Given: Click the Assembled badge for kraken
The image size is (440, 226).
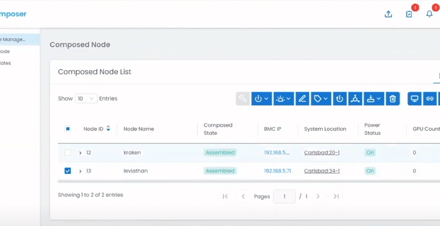Looking at the screenshot, I should (x=220, y=153).
